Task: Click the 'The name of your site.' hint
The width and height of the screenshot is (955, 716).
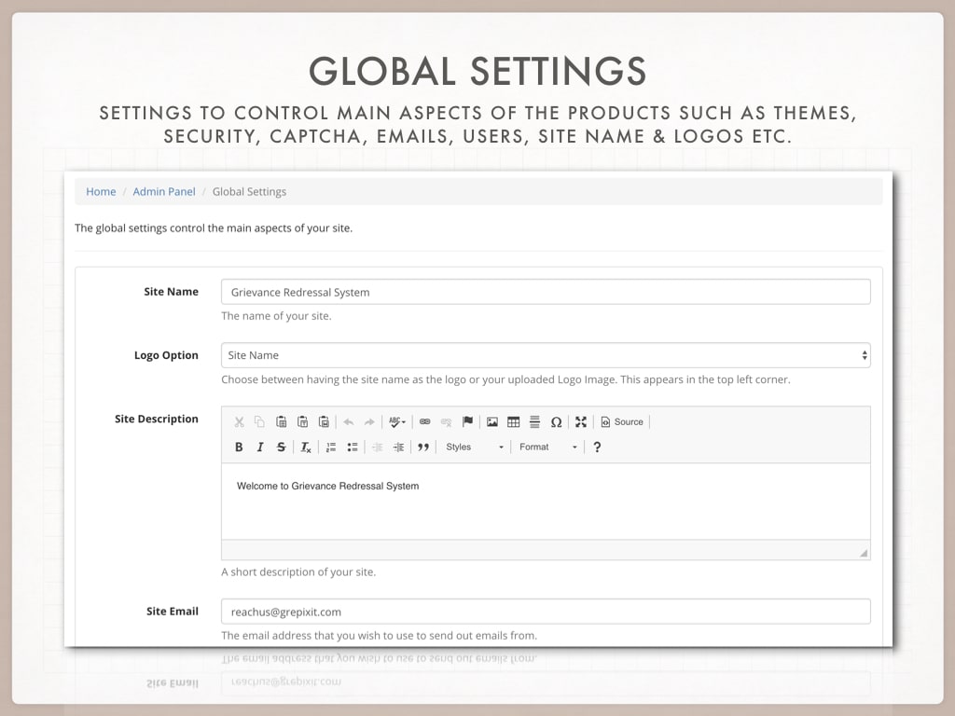Action: [276, 316]
